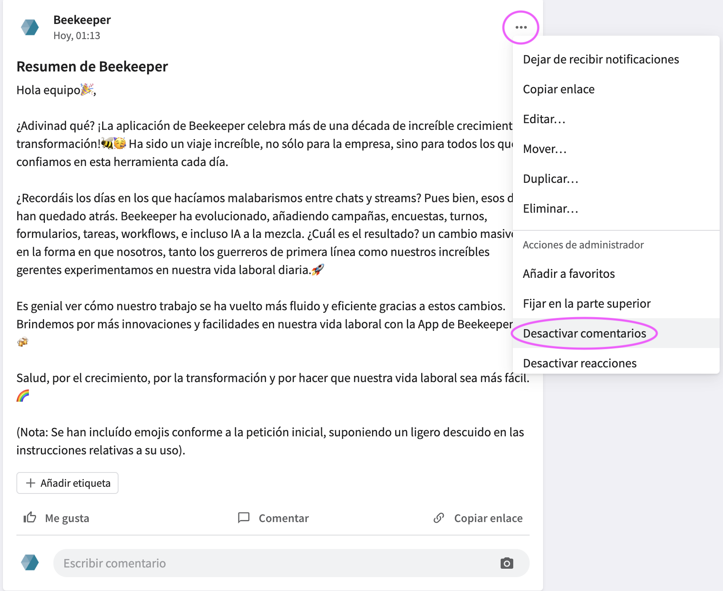Click the paragraph starting with (Nota: Se han incluído
723x591 pixels.
tap(270, 441)
